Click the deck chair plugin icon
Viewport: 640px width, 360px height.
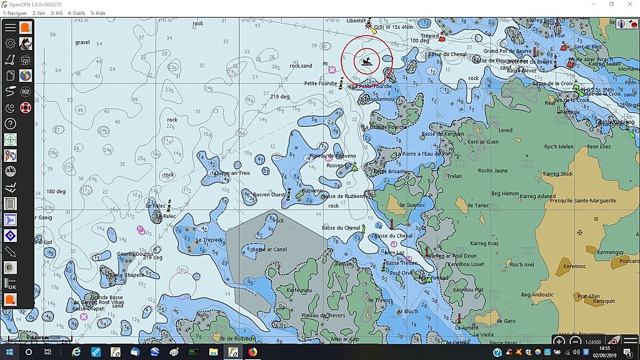point(10,187)
